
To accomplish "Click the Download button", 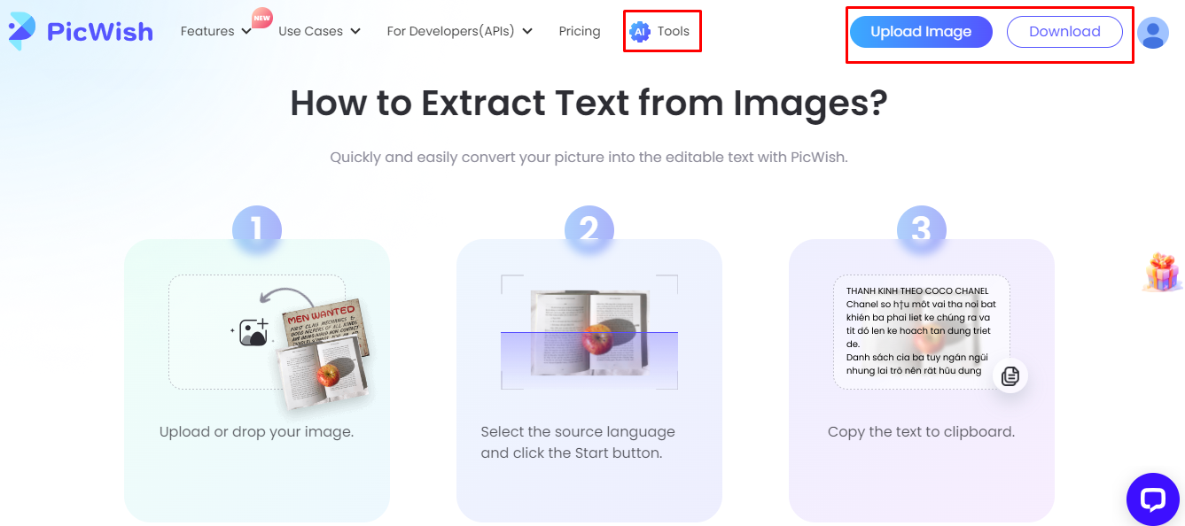I will point(1064,32).
